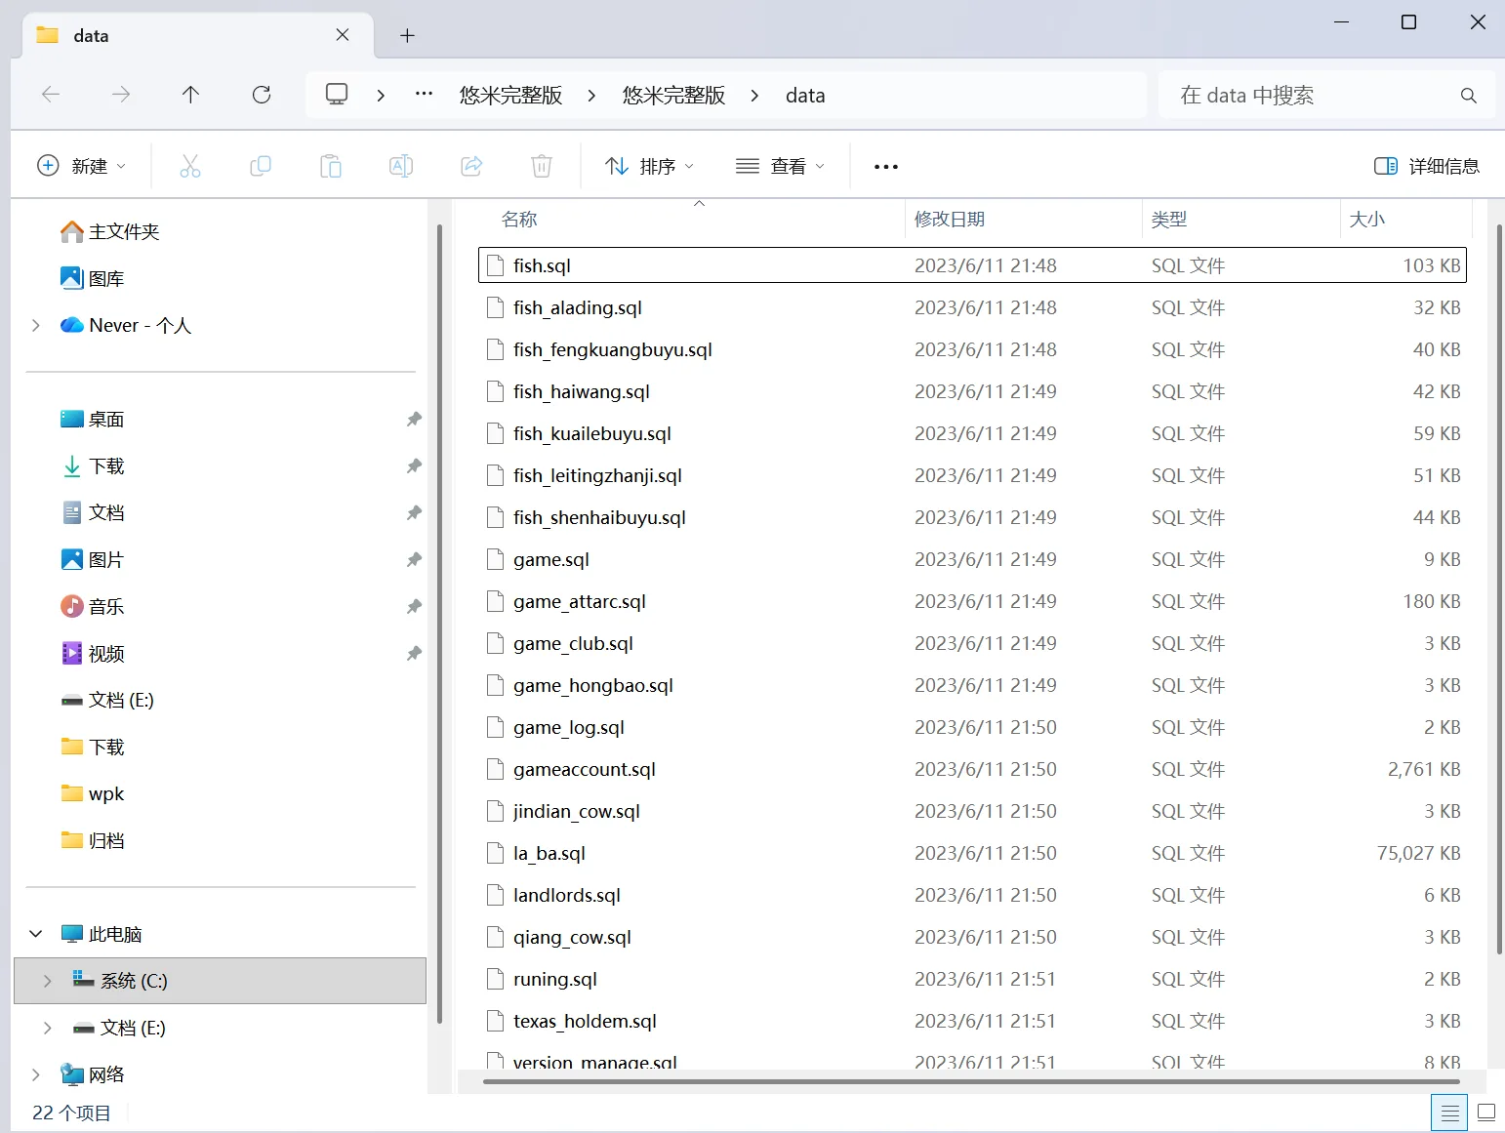The height and width of the screenshot is (1133, 1505).
Task: Click the search magnifier icon
Action: 1468,96
